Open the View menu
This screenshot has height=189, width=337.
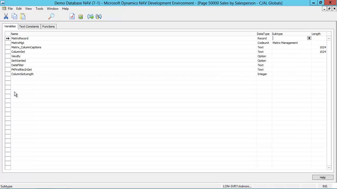(x=28, y=9)
